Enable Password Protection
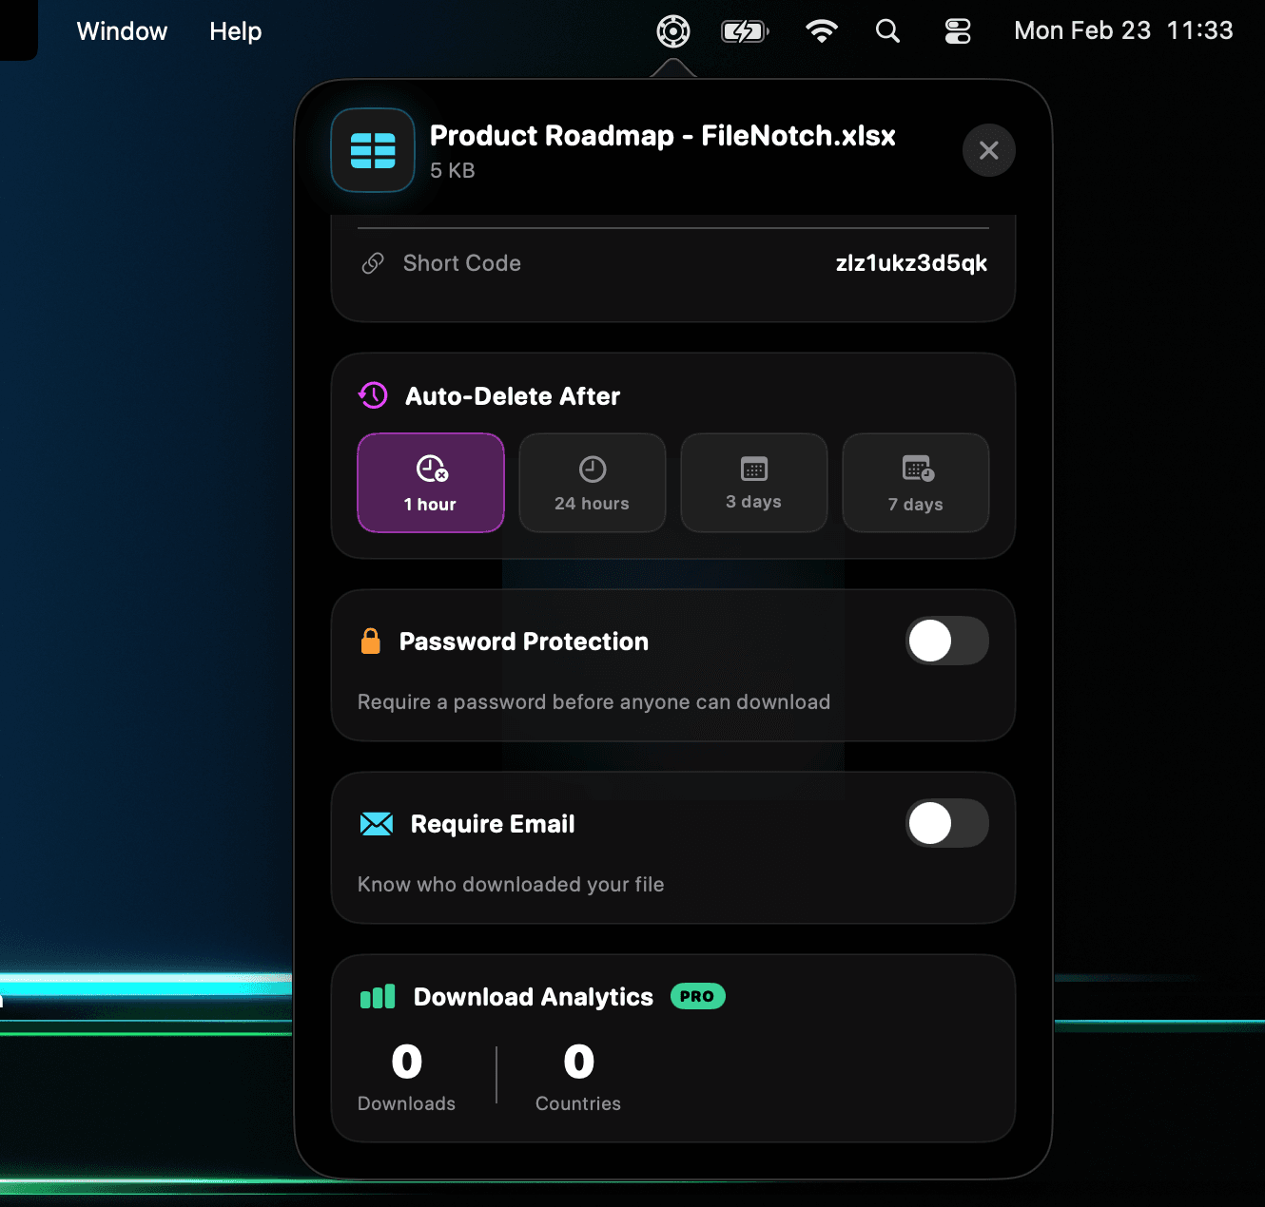The image size is (1265, 1207). pyautogui.click(x=947, y=641)
